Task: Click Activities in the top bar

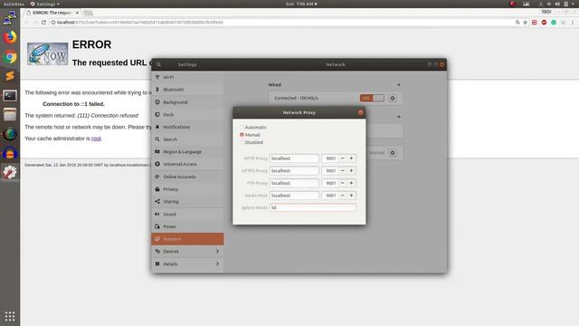Action: click(x=14, y=4)
